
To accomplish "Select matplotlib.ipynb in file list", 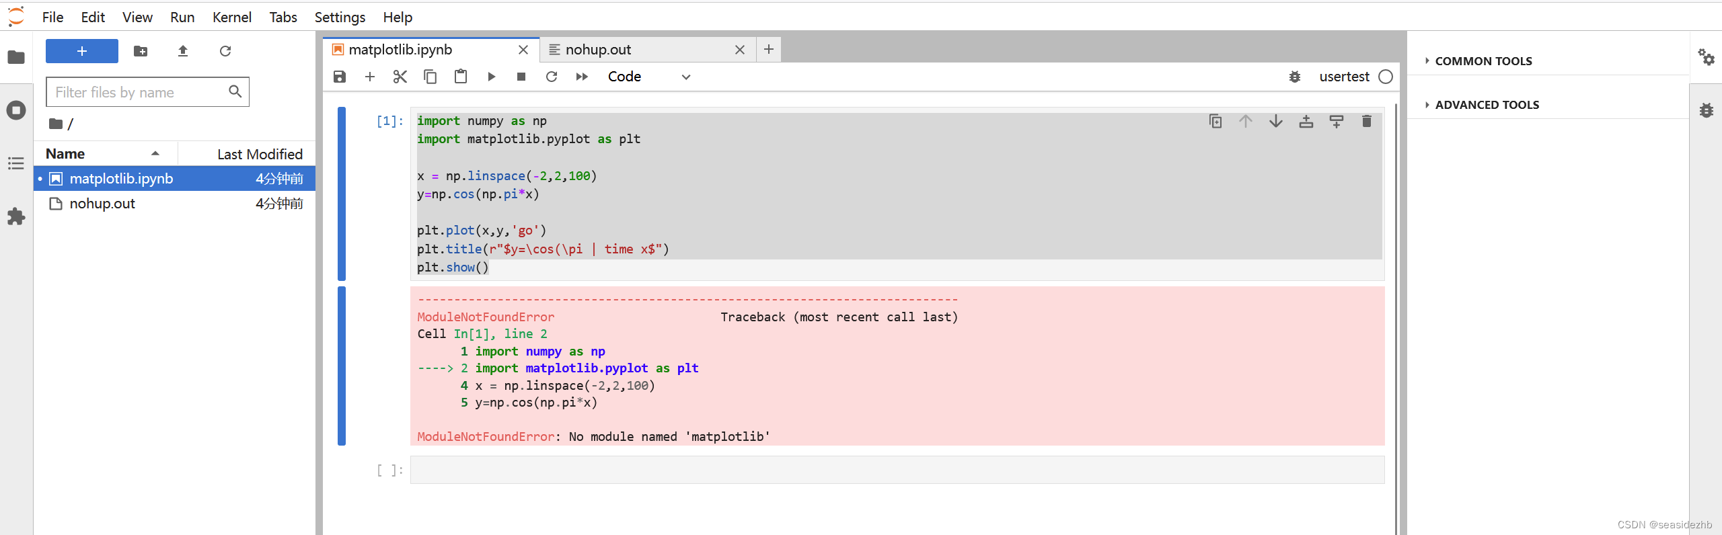I will point(175,179).
